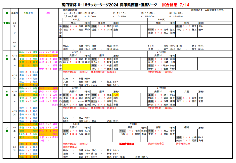Click "姫南 0 - 8 上郡" in the 6/16 schedule
This screenshot has height=163, width=236.
(158, 59)
